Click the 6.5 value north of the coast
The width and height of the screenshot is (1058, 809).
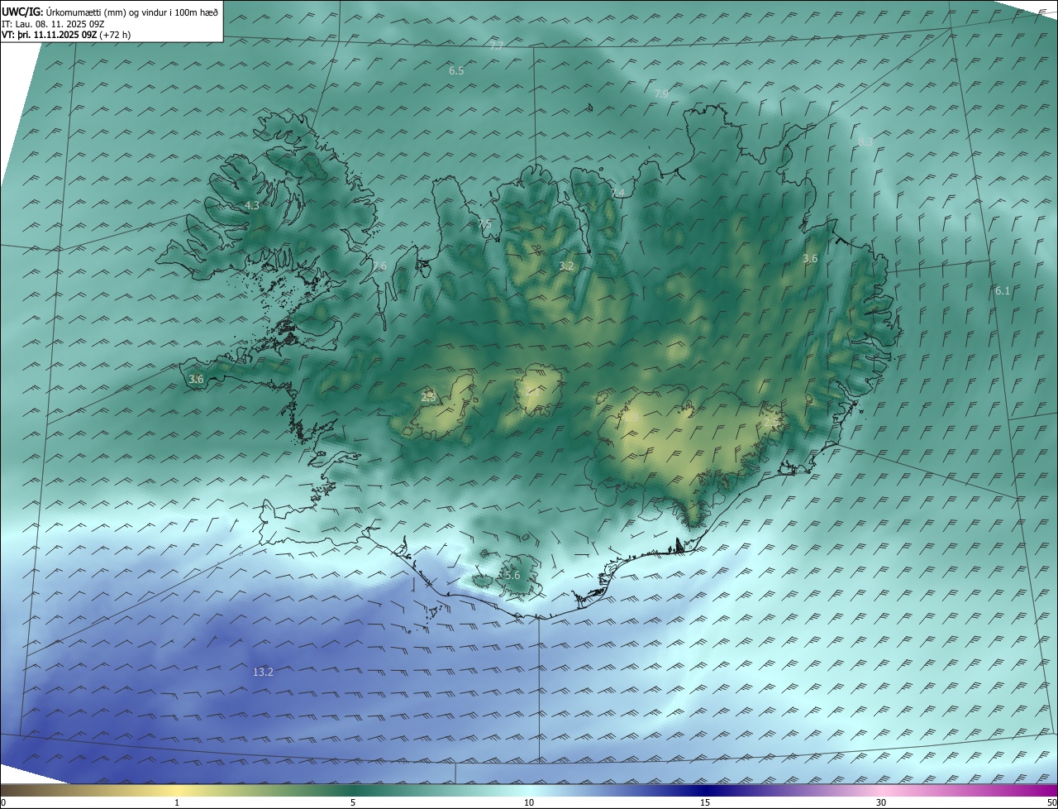point(456,71)
